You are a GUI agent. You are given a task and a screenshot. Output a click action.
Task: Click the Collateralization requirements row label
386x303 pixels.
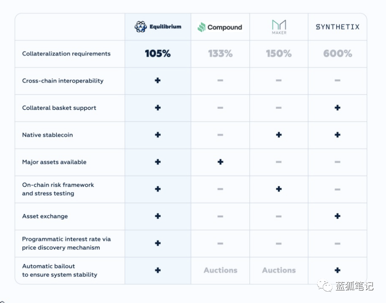tap(66, 54)
